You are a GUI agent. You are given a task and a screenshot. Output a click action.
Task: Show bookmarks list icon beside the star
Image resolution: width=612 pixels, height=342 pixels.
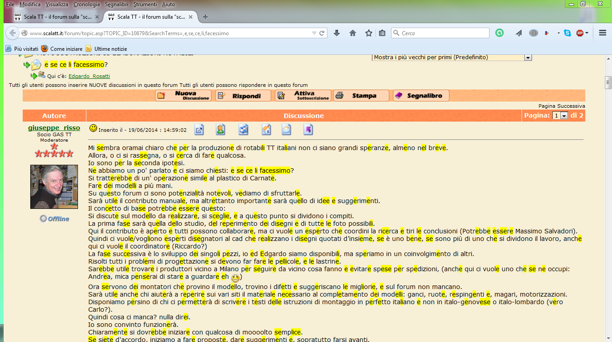click(x=382, y=33)
